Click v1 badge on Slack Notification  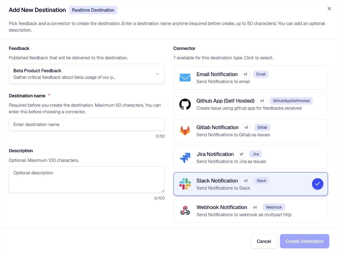click(246, 181)
